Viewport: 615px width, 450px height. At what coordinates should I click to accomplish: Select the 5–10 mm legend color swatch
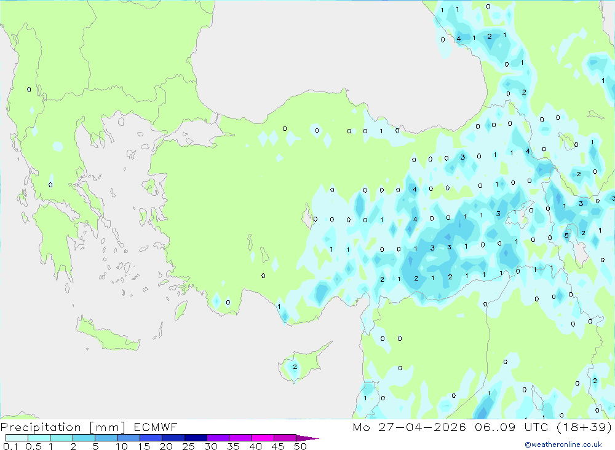tap(106, 438)
